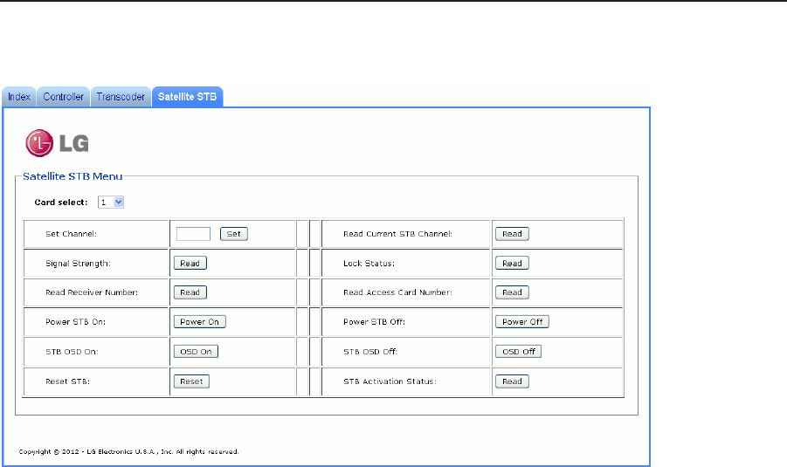Image resolution: width=787 pixels, height=467 pixels.
Task: Read the STB Activation Status
Action: click(x=512, y=381)
